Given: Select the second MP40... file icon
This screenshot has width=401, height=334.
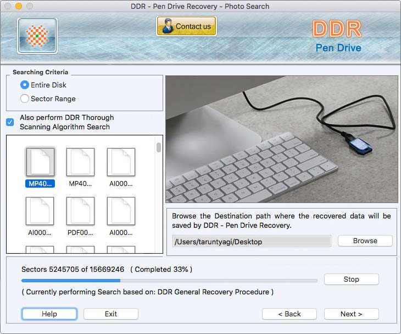Looking at the screenshot, I should (80, 162).
